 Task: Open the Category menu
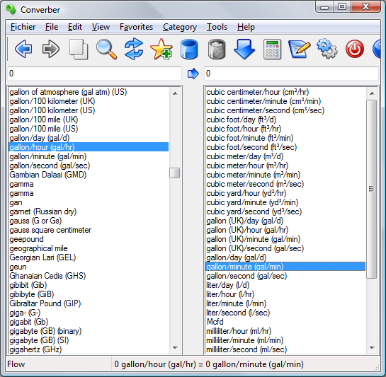pos(180,27)
